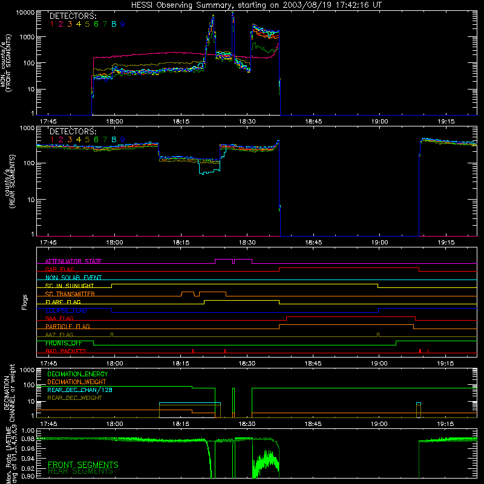Image resolution: width=484 pixels, height=484 pixels.
Task: Click the NON_SOLAR_EVENT flag label
Action: pos(73,278)
